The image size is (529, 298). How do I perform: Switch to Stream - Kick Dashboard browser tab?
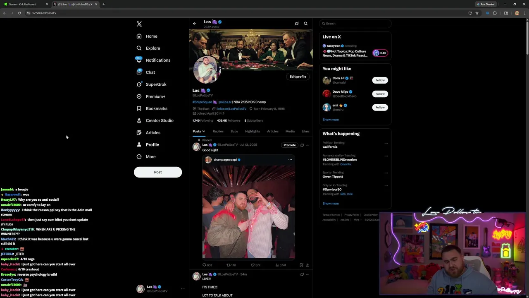point(26,4)
